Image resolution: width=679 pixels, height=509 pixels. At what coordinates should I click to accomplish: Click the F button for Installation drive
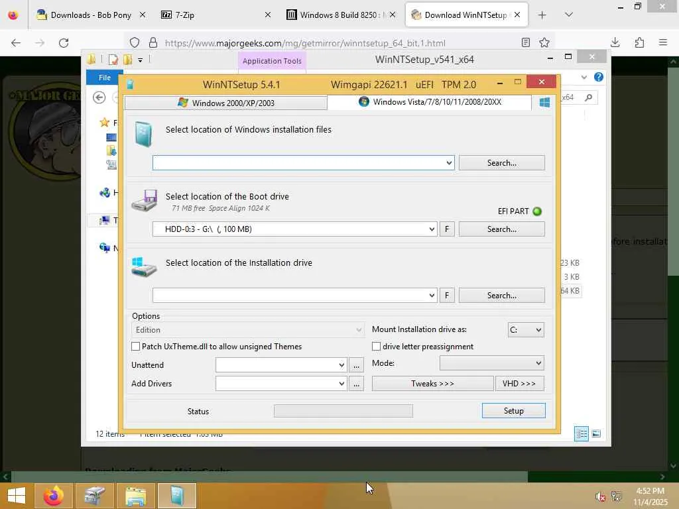coord(447,295)
